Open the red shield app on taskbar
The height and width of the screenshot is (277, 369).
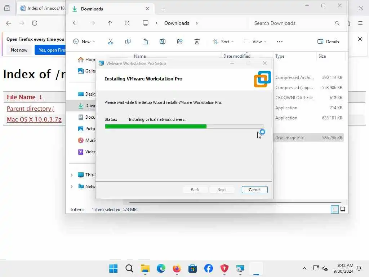click(224, 268)
